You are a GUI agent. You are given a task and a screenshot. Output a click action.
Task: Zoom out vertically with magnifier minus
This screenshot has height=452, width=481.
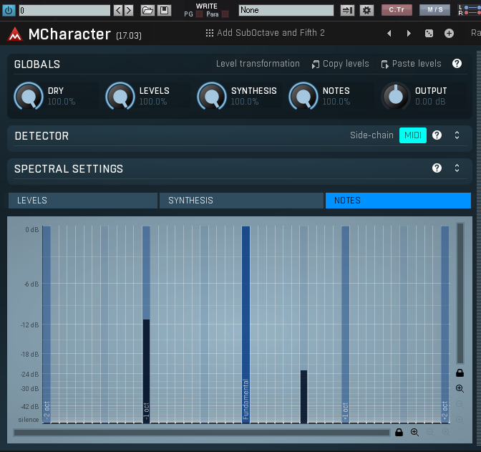pos(460,404)
